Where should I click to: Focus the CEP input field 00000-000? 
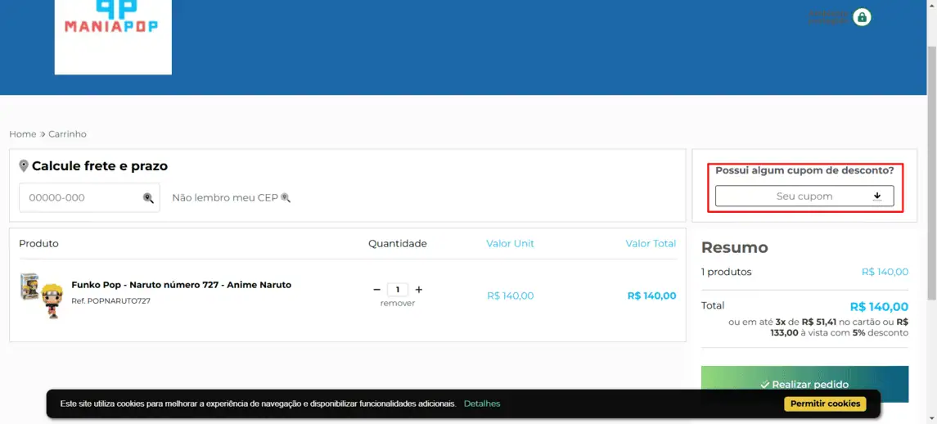tap(90, 197)
